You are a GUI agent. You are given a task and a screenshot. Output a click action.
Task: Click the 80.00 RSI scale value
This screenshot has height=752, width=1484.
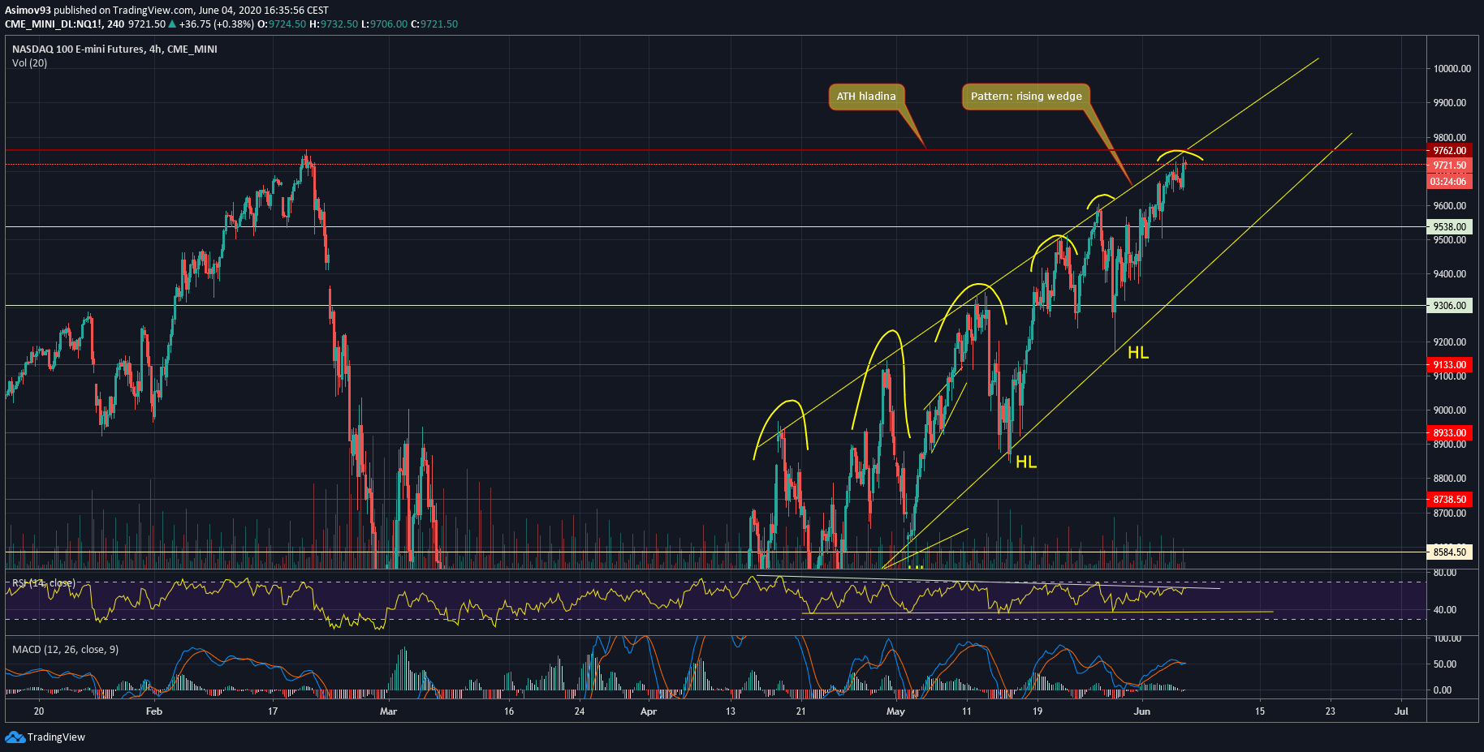(x=1444, y=573)
